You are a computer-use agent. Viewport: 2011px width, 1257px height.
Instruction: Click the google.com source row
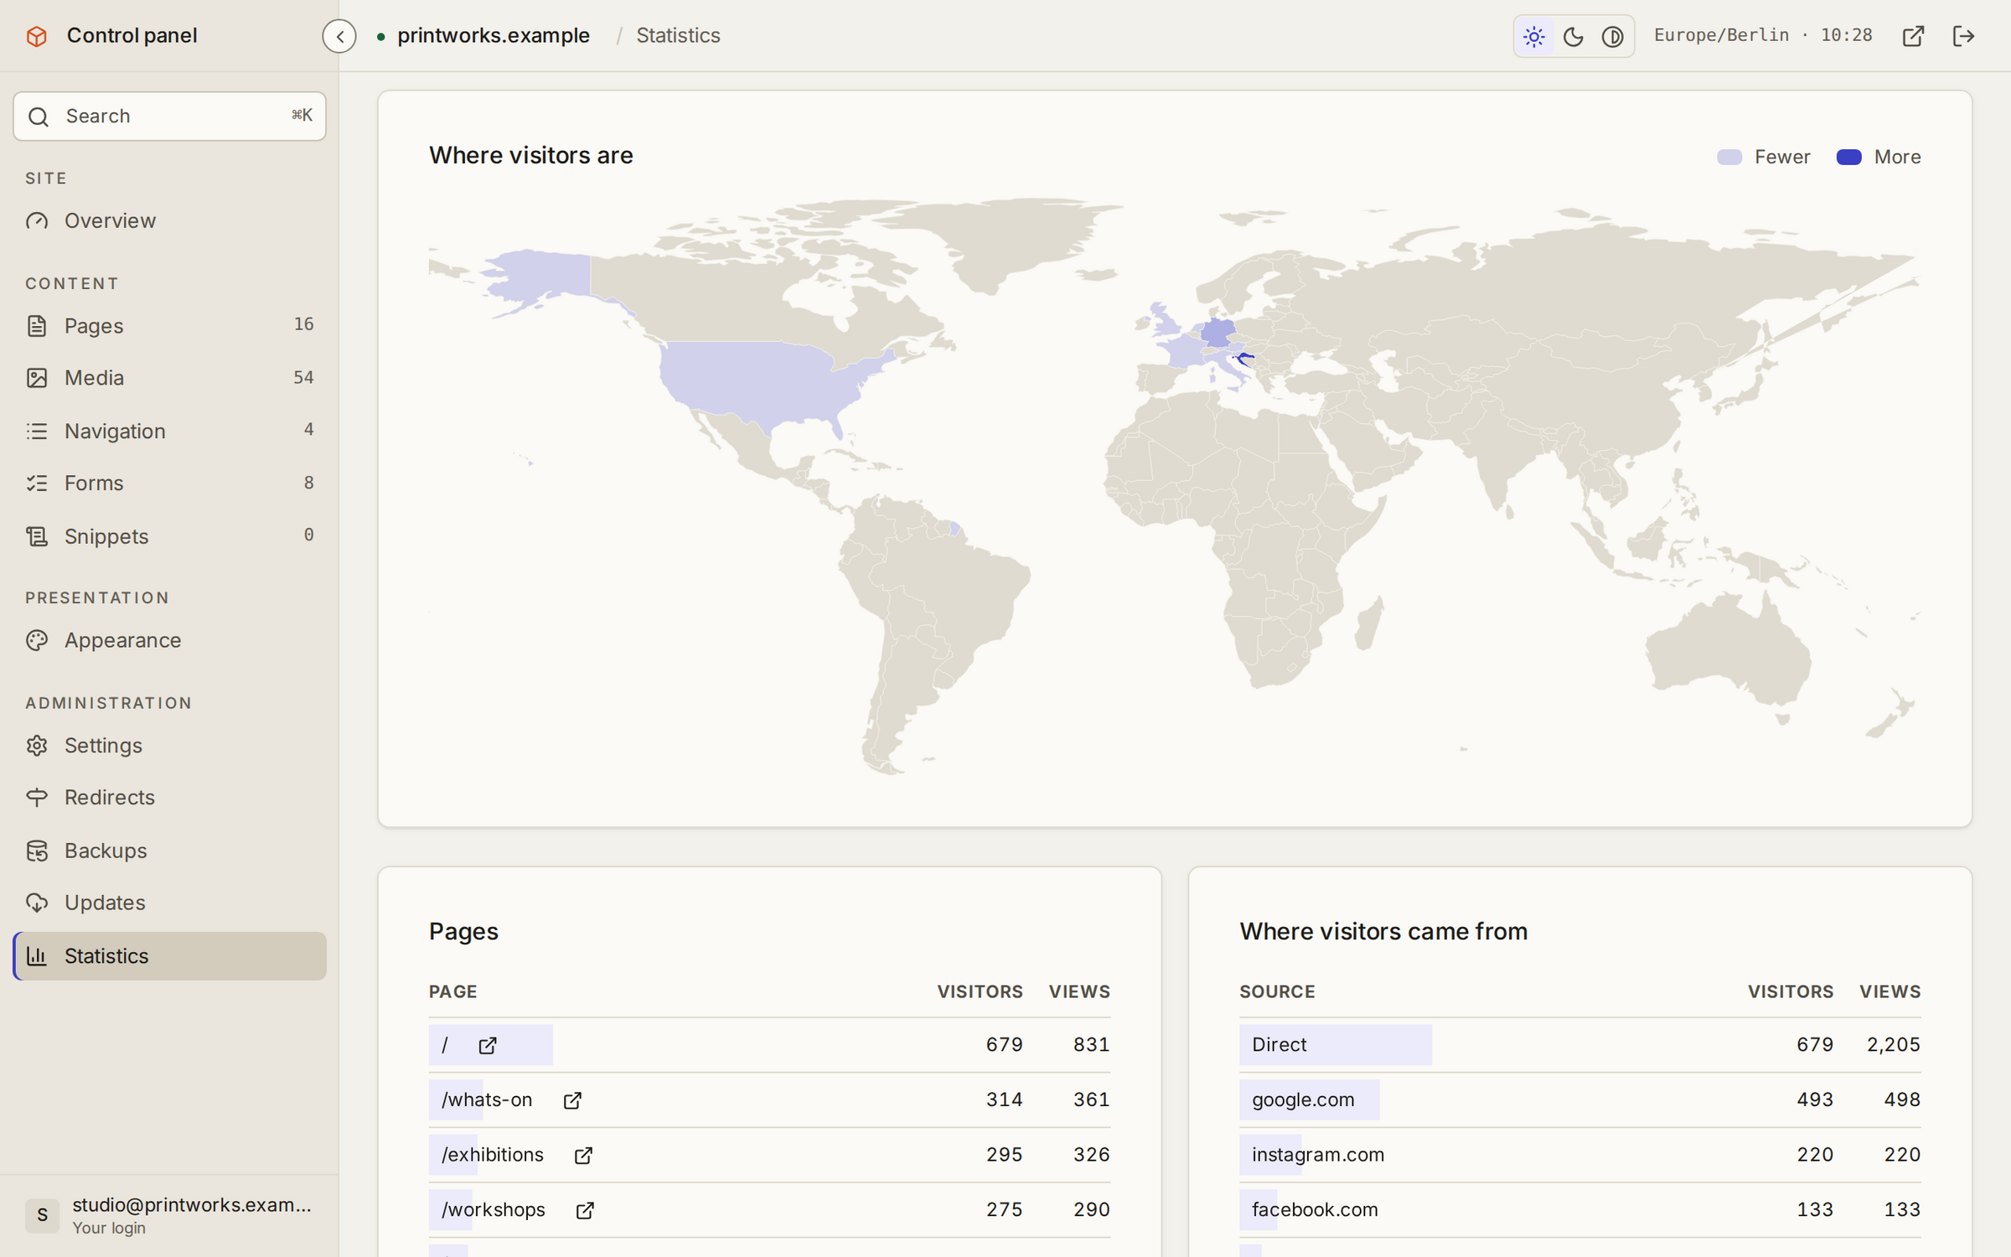tap(1579, 1099)
